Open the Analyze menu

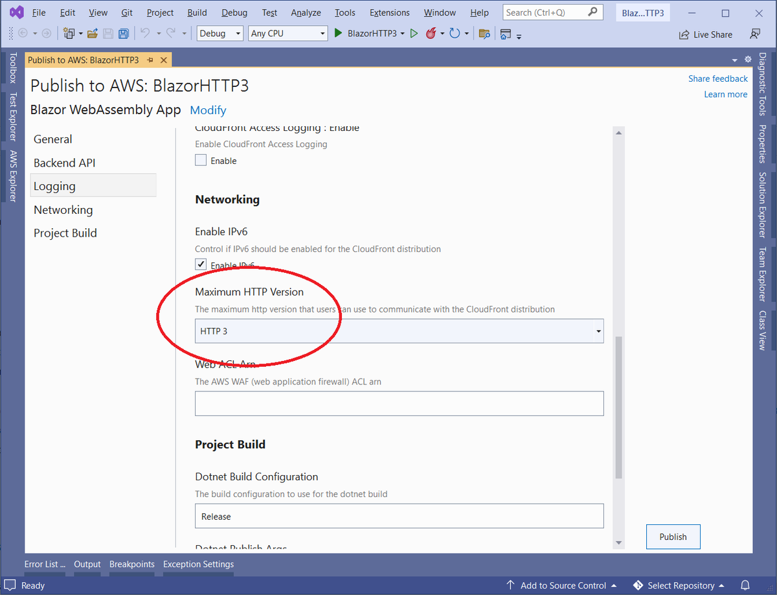pyautogui.click(x=306, y=12)
